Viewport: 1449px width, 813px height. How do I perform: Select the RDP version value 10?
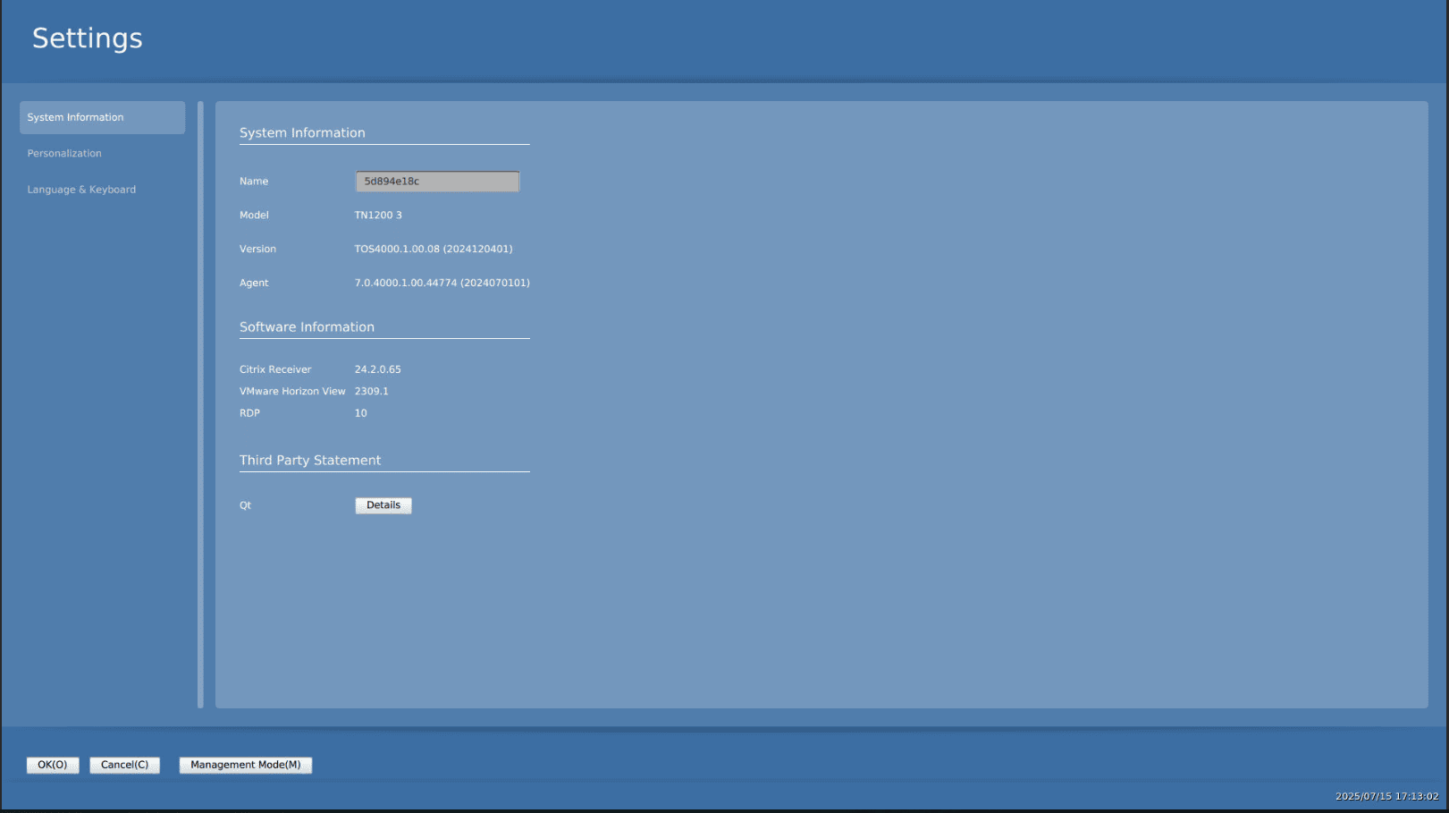coord(361,413)
